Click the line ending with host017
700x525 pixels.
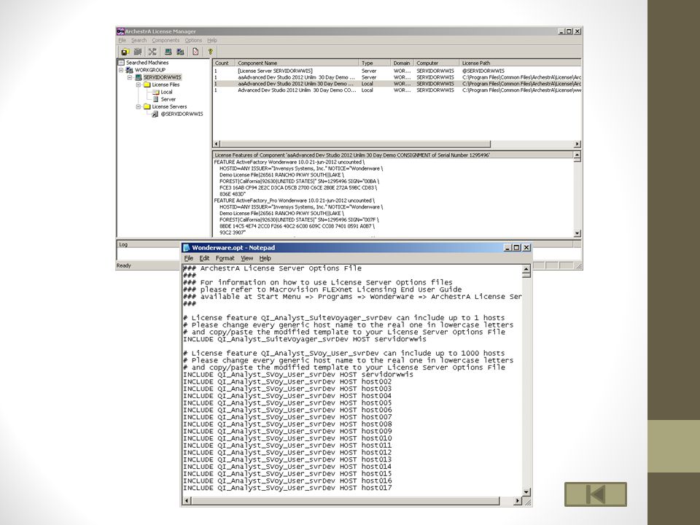click(x=287, y=488)
